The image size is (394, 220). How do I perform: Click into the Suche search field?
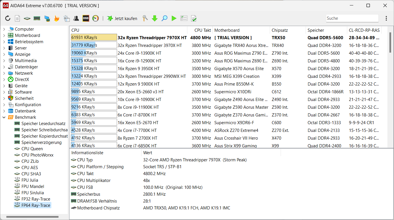(352, 18)
